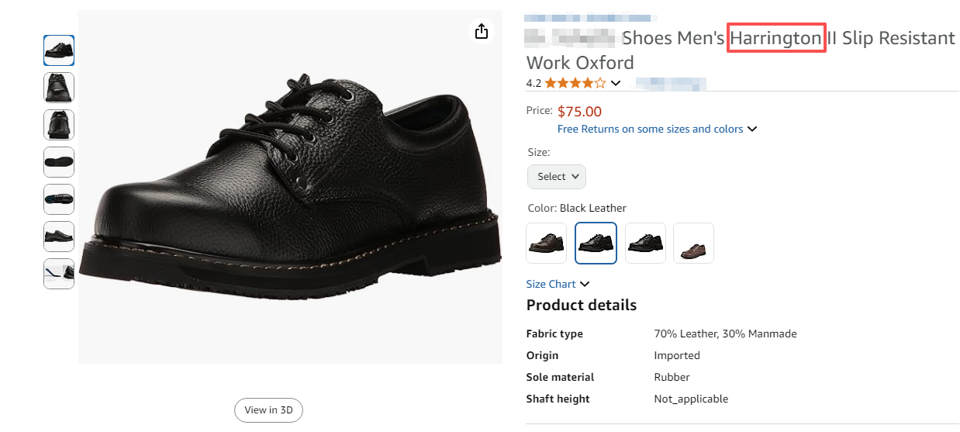
Task: Choose the first dark brown color swatch
Action: coord(546,244)
